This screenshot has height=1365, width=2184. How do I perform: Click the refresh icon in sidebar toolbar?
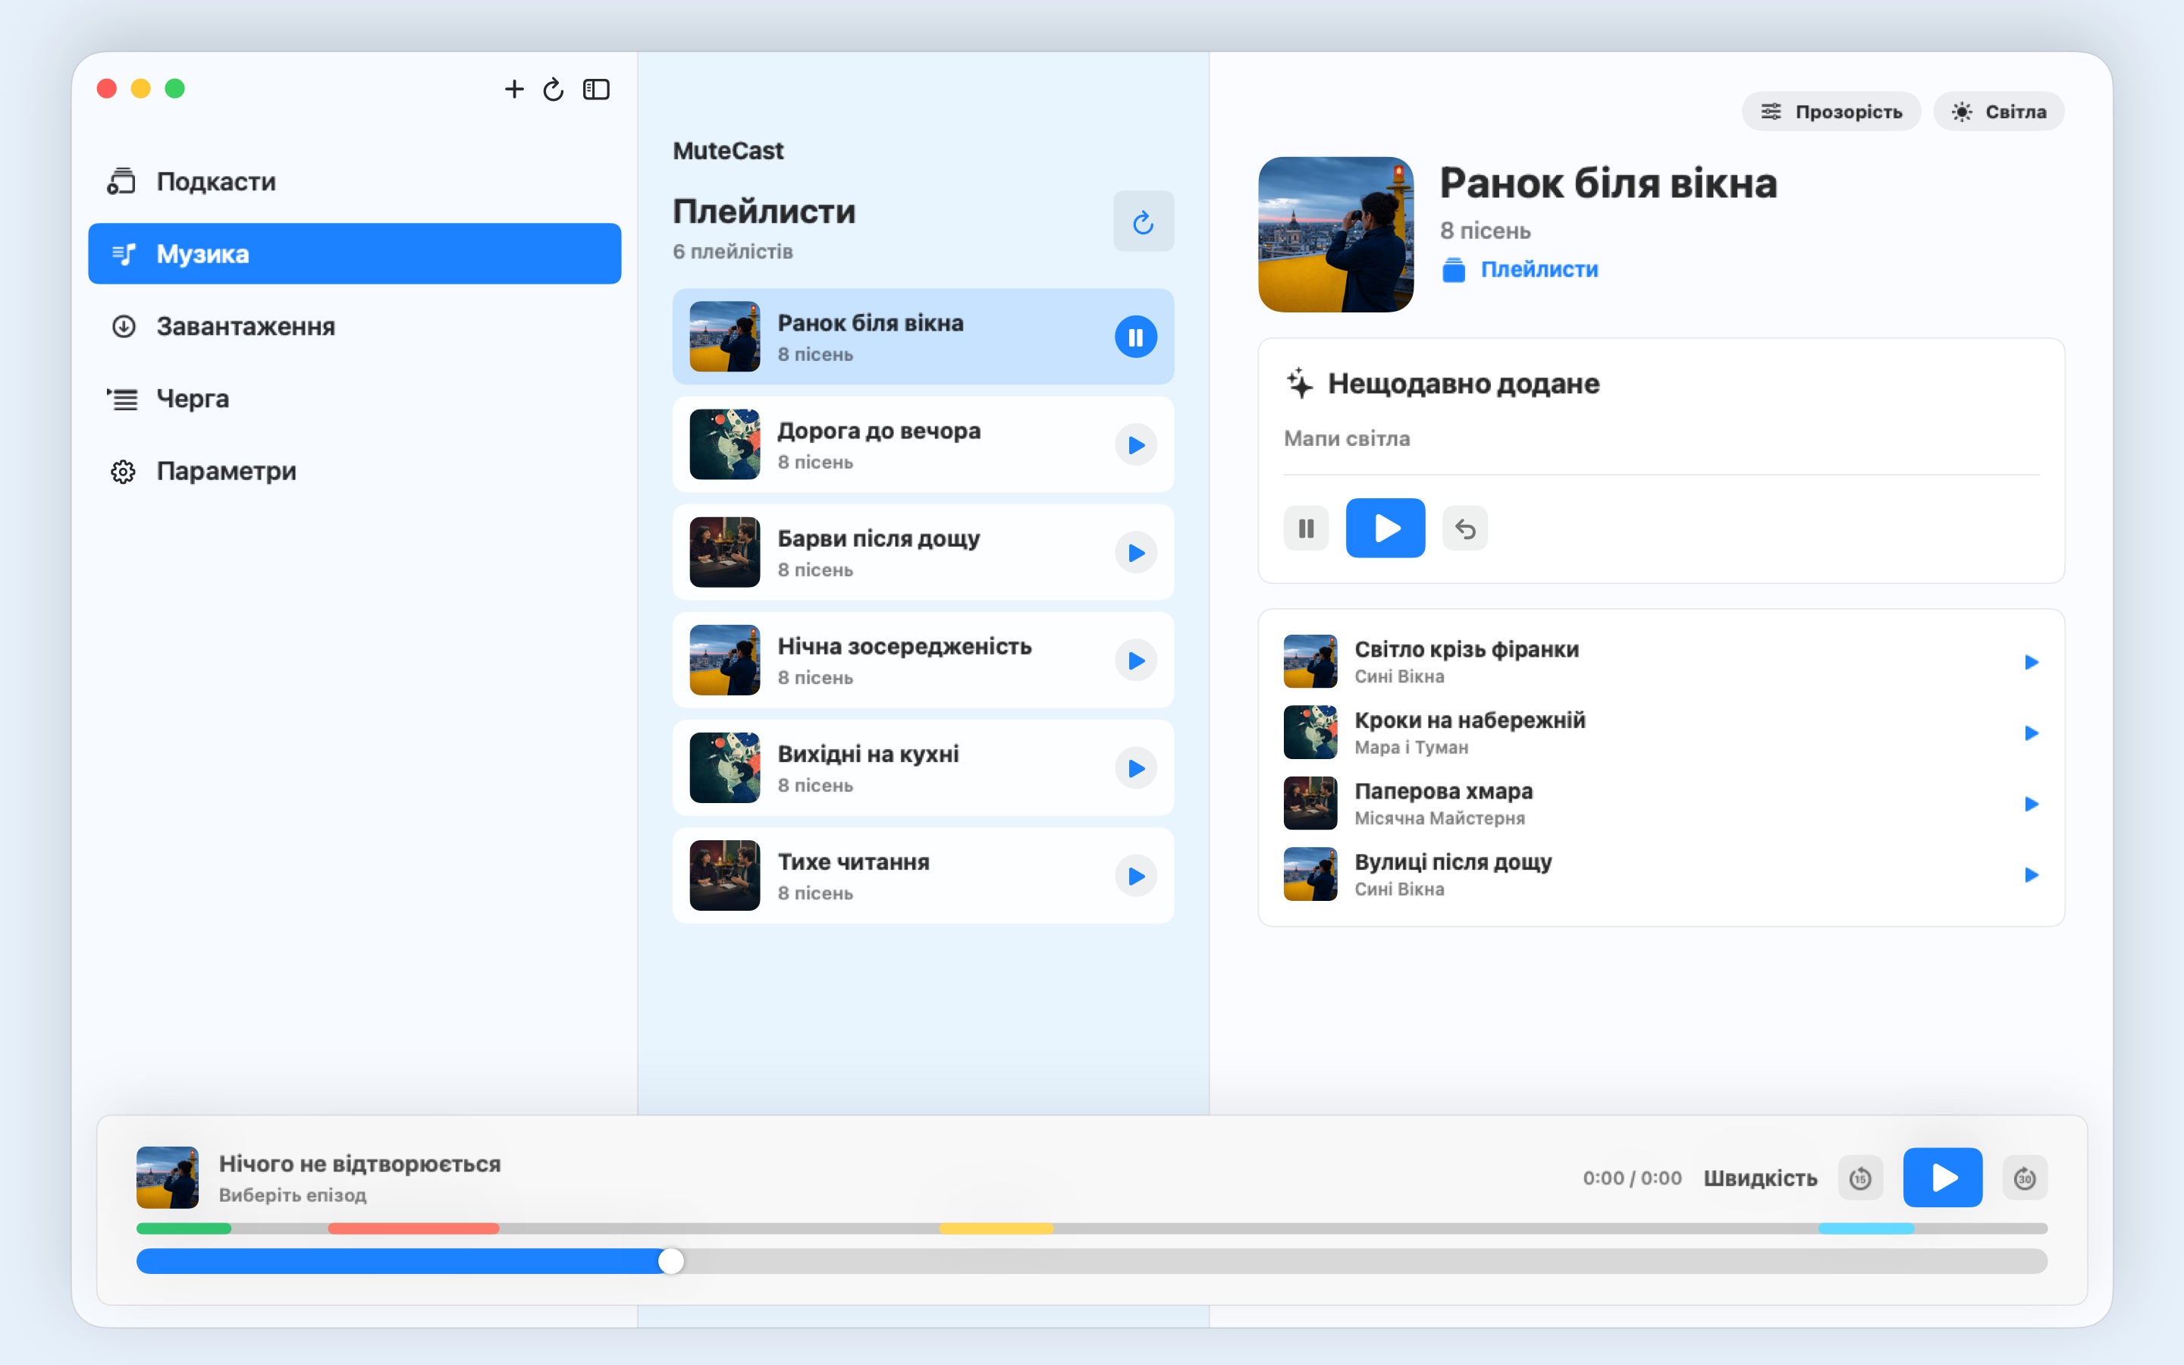coord(554,89)
